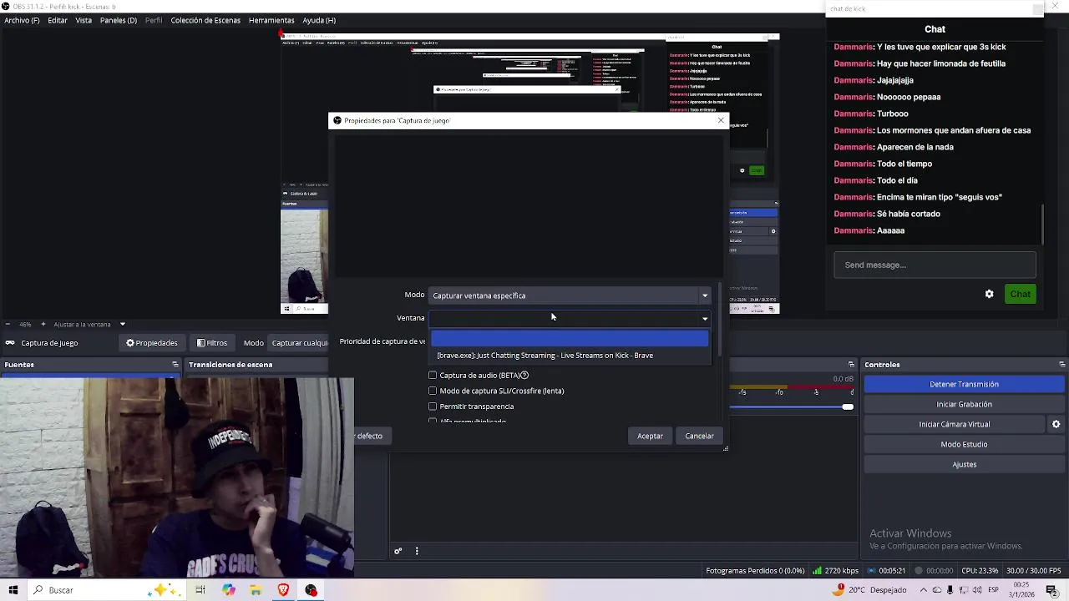The image size is (1069, 601).
Task: Select the blank highlighted Ventana option
Action: coord(570,338)
